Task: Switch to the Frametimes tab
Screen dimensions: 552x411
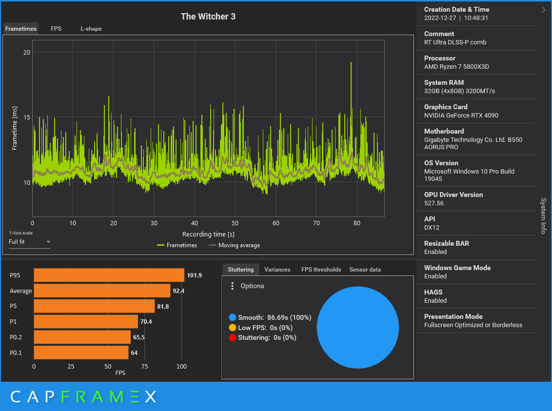Action: 21,28
